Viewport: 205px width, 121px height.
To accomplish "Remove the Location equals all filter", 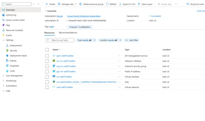I will point(120,40).
